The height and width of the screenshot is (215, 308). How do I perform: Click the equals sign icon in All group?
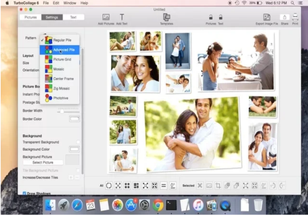164,186
